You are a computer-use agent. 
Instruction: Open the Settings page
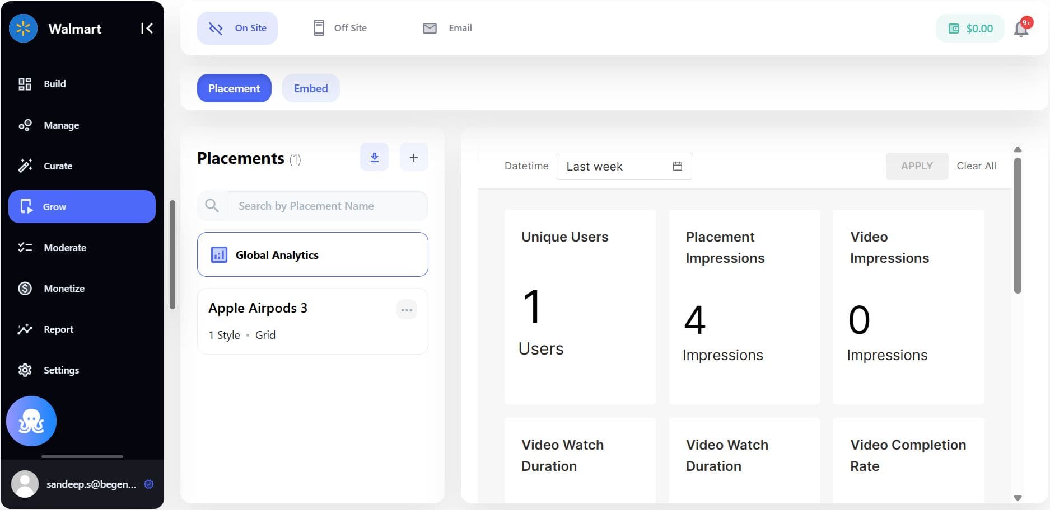pyautogui.click(x=82, y=370)
